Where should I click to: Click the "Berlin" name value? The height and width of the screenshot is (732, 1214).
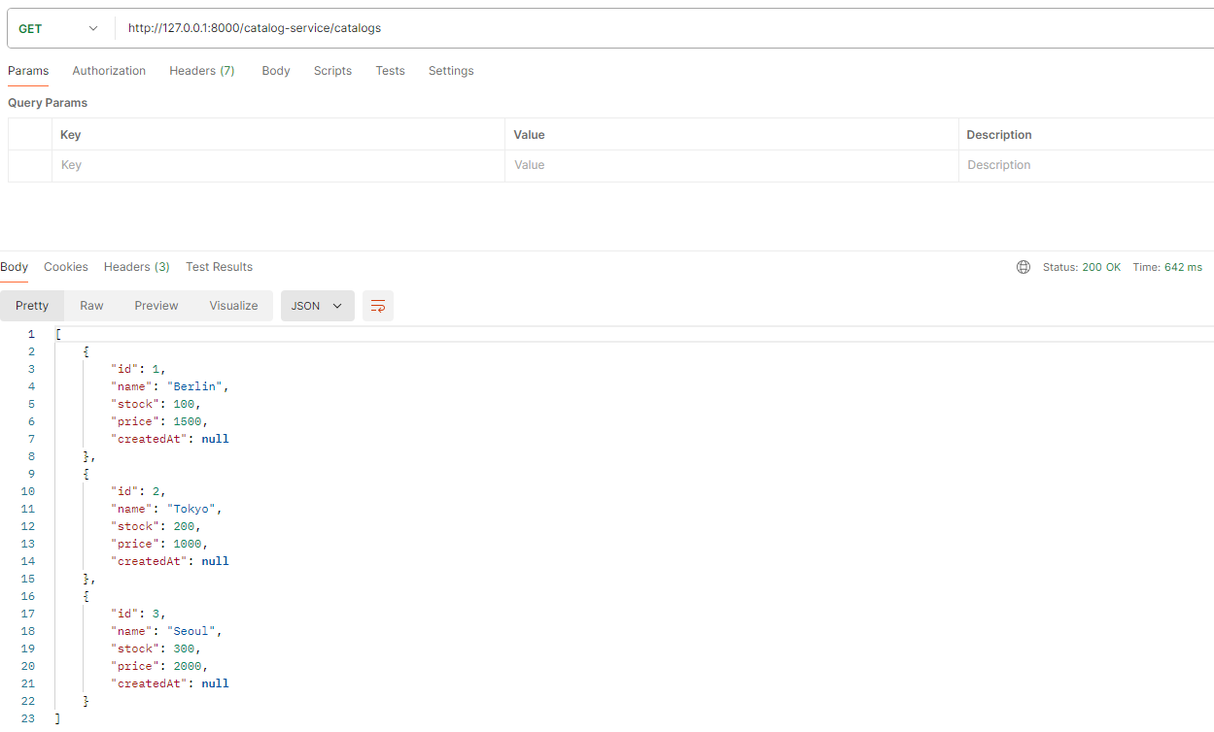point(196,386)
